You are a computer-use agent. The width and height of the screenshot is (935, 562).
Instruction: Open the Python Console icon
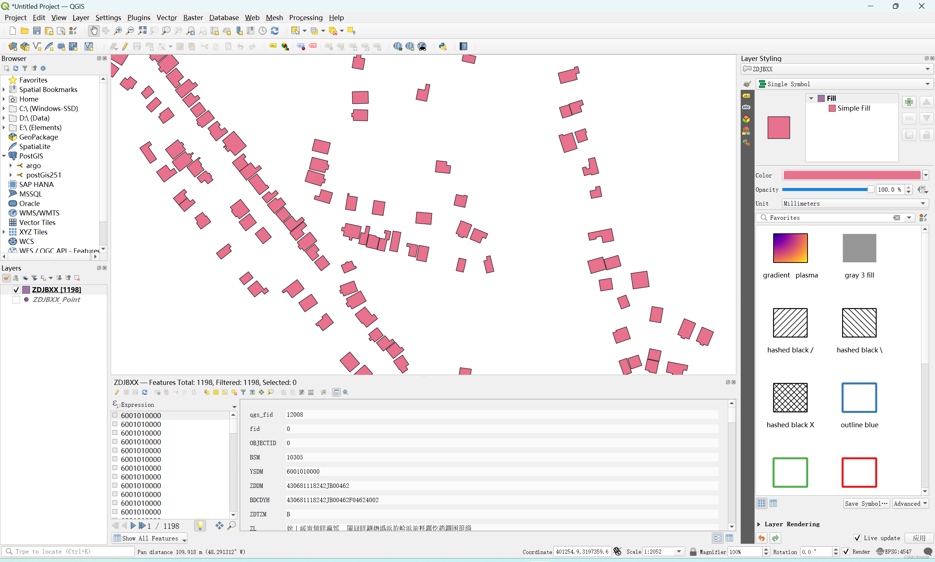[442, 46]
